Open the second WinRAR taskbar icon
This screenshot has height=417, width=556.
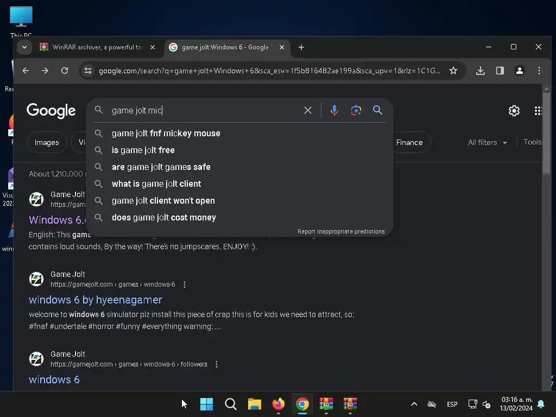pyautogui.click(x=350, y=404)
